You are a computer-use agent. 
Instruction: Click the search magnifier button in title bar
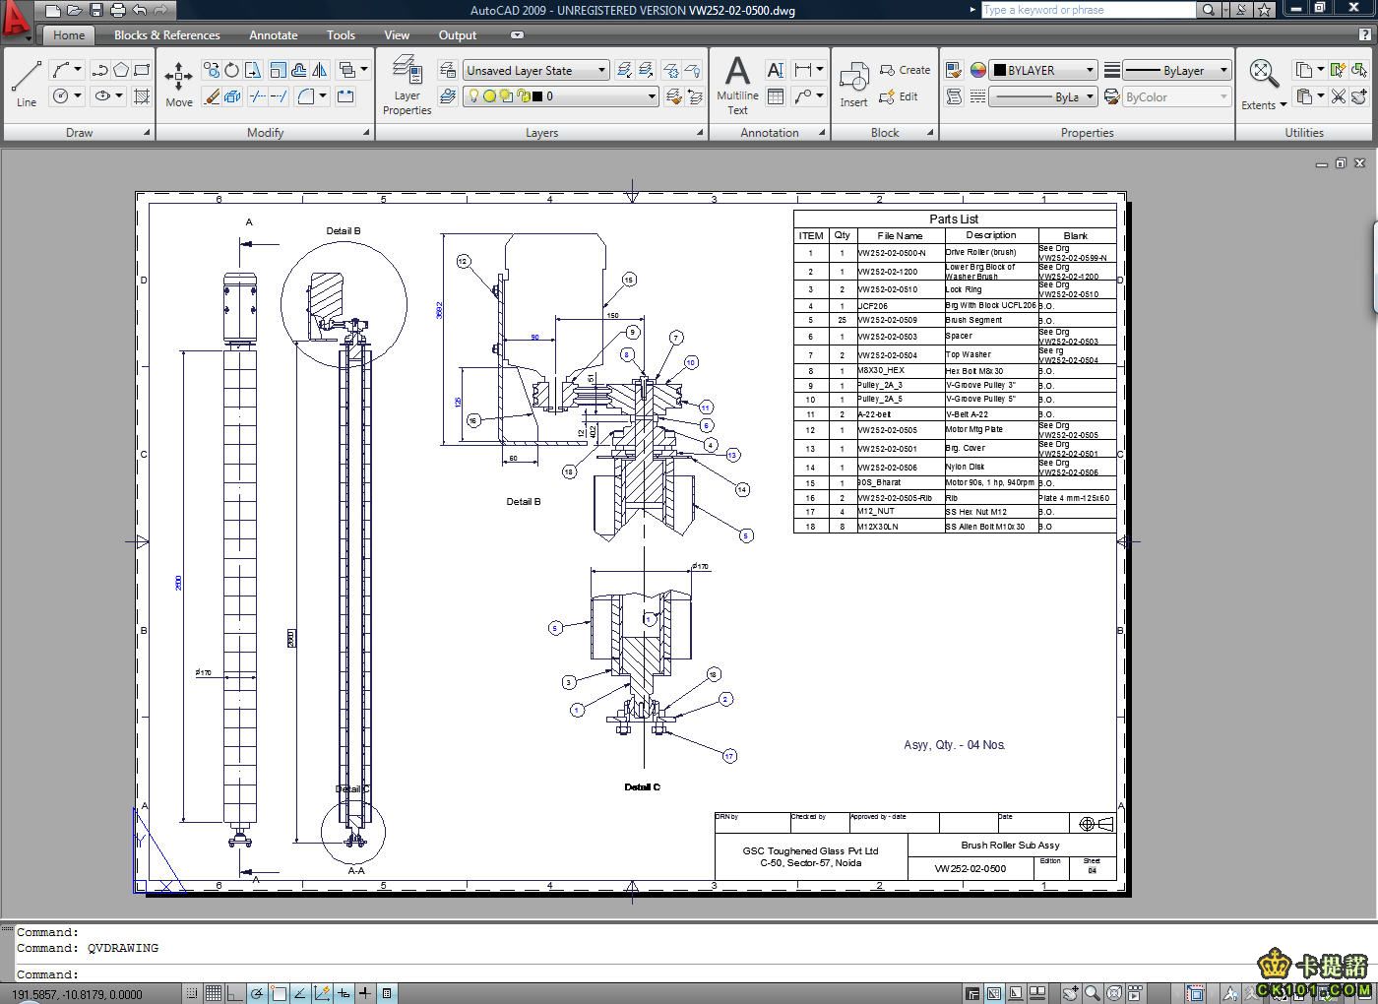click(1208, 10)
